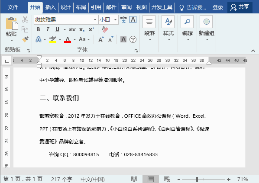The width and height of the screenshot is (259, 183).
Task: Switch to the Design tab
Action: click(x=65, y=7)
